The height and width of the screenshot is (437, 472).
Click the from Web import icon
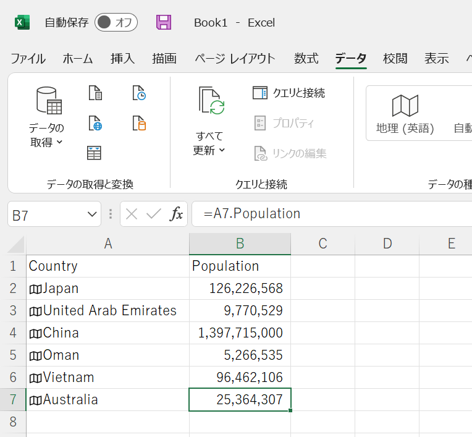(x=95, y=123)
